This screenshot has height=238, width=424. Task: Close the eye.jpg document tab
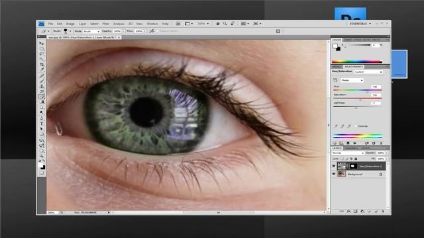119,37
